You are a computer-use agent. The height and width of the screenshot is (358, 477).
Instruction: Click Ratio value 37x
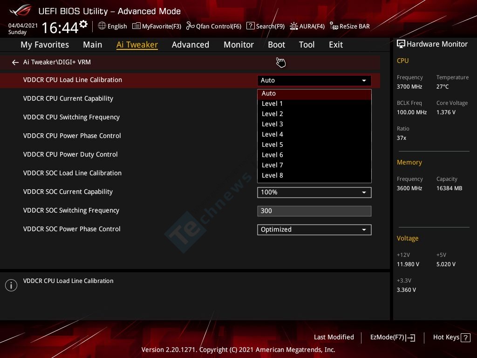[x=401, y=138]
